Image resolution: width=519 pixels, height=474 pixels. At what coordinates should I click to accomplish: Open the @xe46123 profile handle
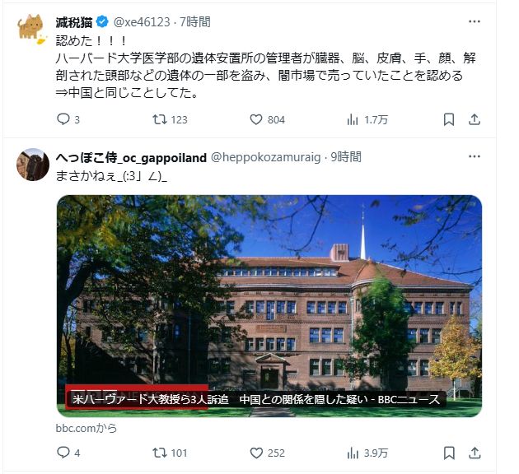point(142,22)
